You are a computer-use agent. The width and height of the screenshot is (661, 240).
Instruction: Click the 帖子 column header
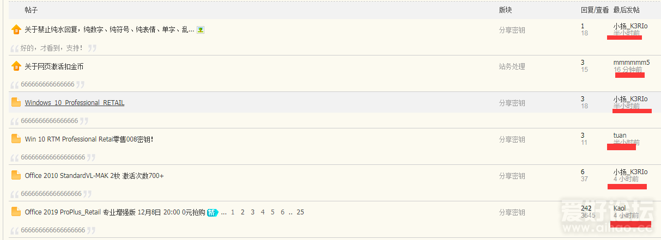[x=32, y=10]
